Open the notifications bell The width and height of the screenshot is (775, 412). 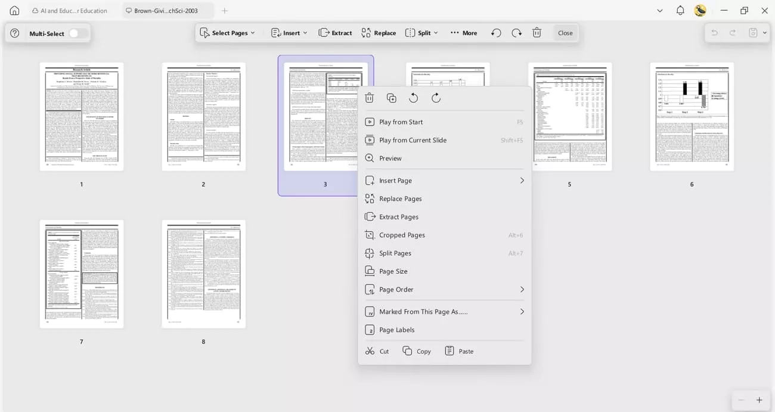680,11
